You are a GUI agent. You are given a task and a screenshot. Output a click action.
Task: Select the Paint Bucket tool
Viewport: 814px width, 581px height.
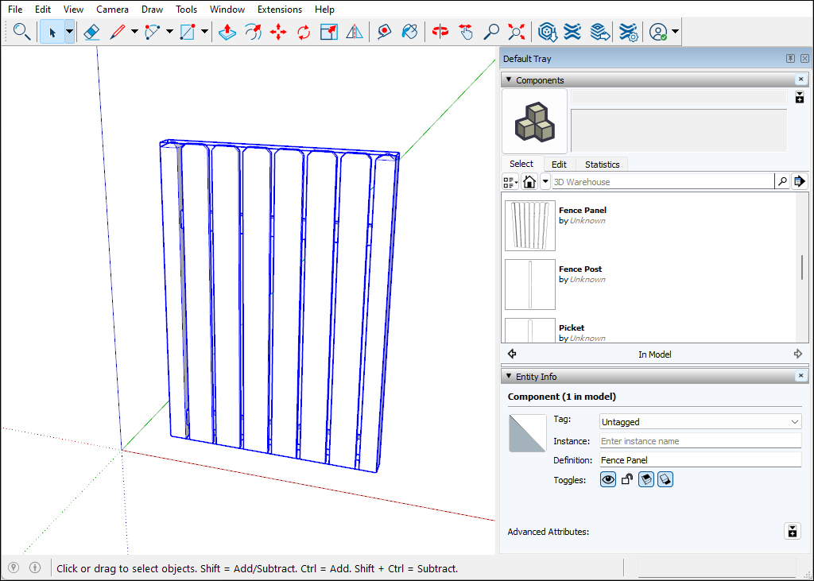409,33
